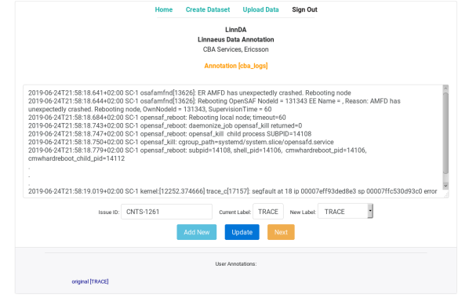Open Upload Data page
Image resolution: width=469 pixels, height=301 pixels.
coord(260,9)
